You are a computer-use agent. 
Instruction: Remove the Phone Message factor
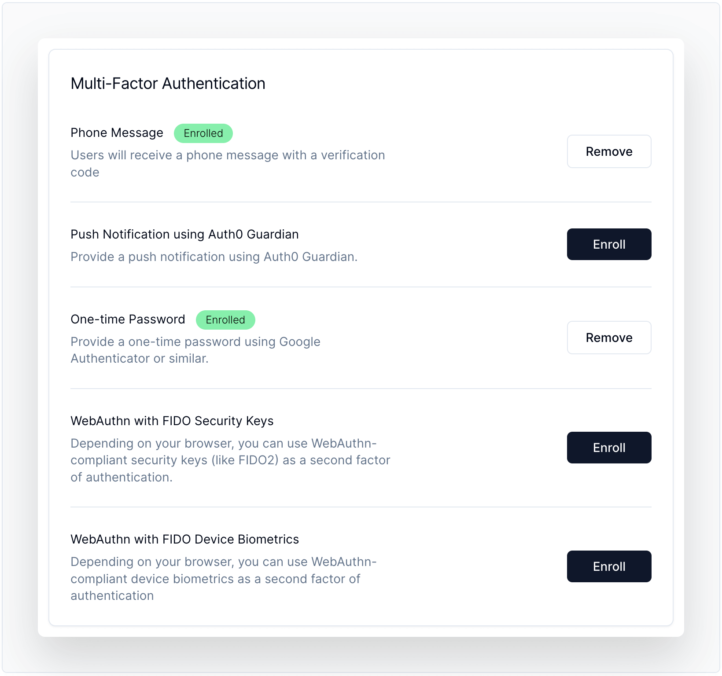(x=609, y=151)
